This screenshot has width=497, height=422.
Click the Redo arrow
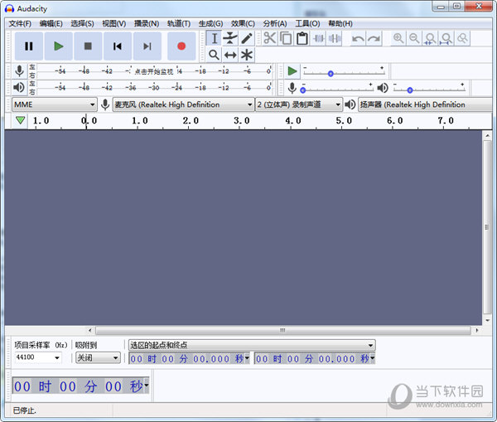pos(374,38)
